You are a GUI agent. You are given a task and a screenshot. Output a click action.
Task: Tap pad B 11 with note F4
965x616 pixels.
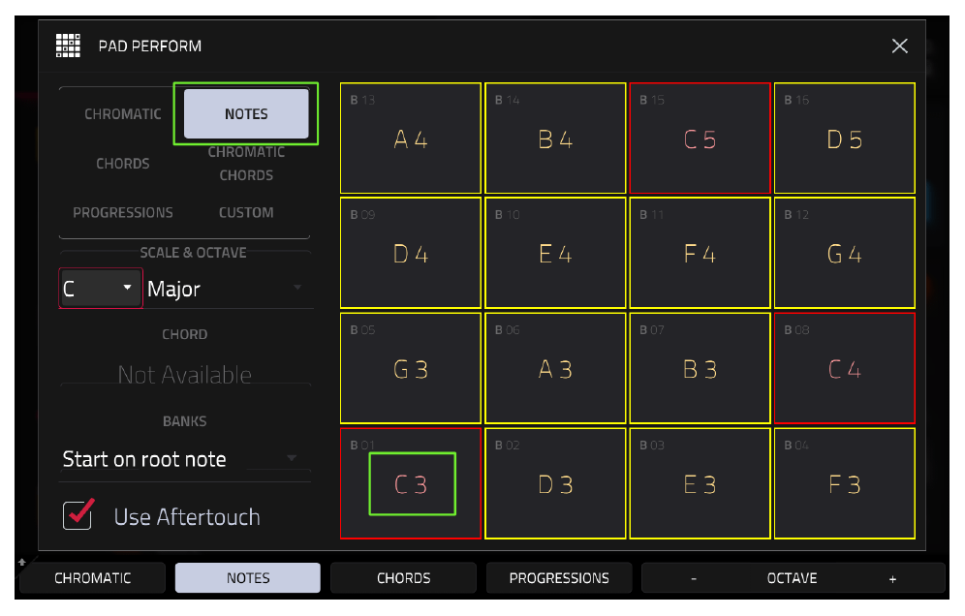click(x=700, y=253)
